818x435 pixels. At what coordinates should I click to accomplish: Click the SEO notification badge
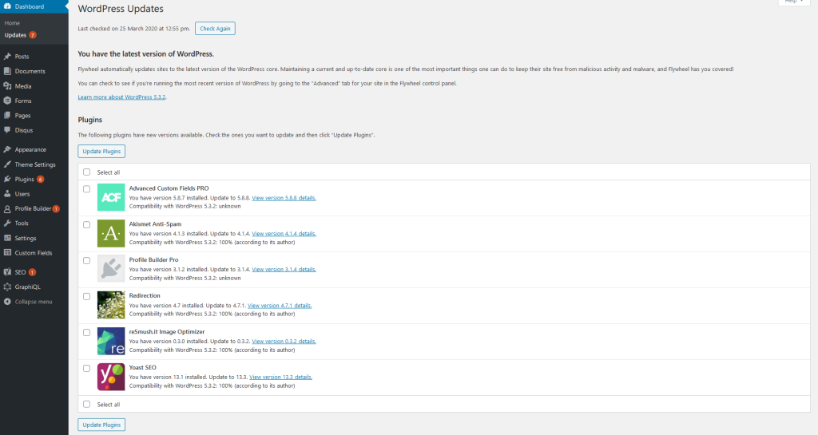coord(32,272)
